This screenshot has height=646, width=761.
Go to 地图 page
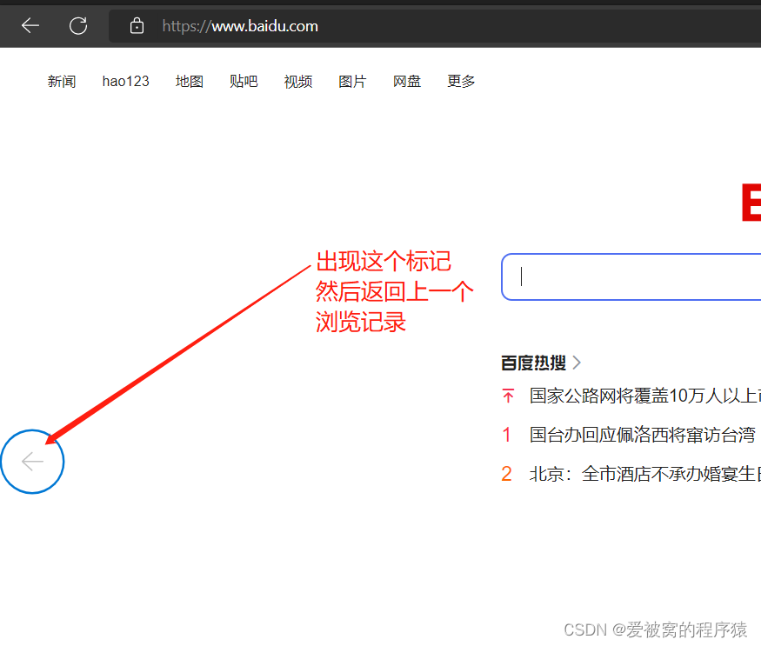[190, 81]
